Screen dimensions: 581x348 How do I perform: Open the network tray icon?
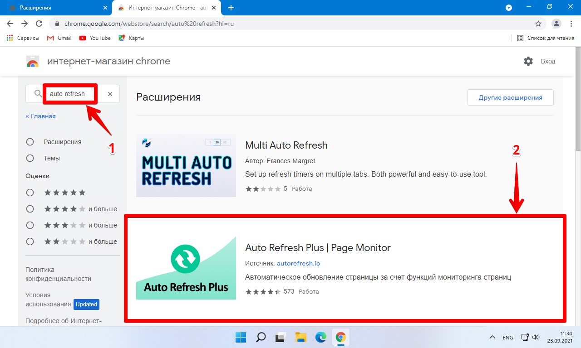click(x=525, y=337)
